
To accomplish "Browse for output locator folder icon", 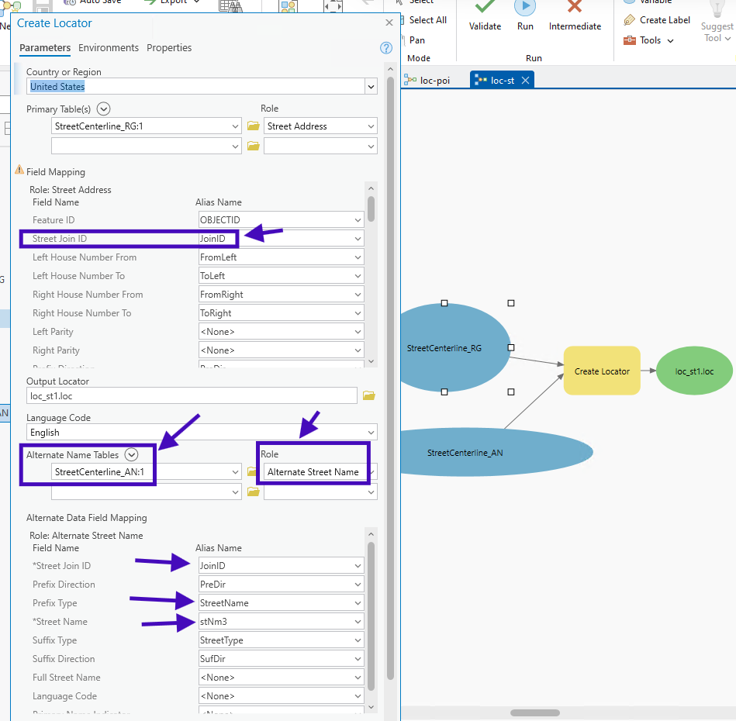I will tap(369, 396).
